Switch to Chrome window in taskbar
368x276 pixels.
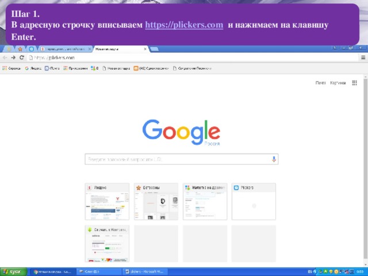[53, 272]
